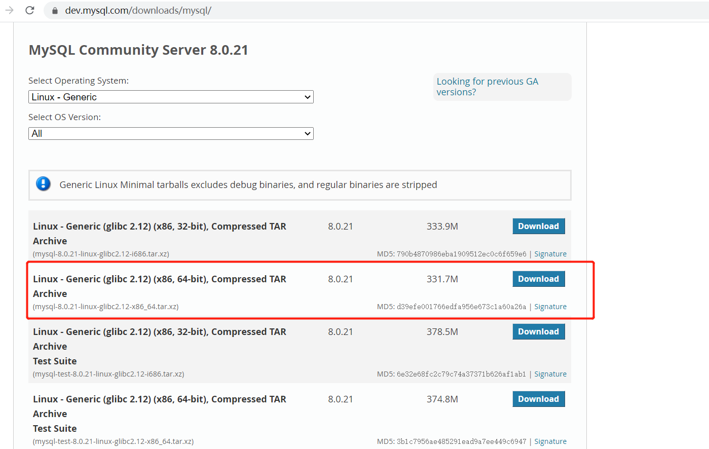Click the 378.5M file size value
The image size is (709, 449).
[442, 332]
